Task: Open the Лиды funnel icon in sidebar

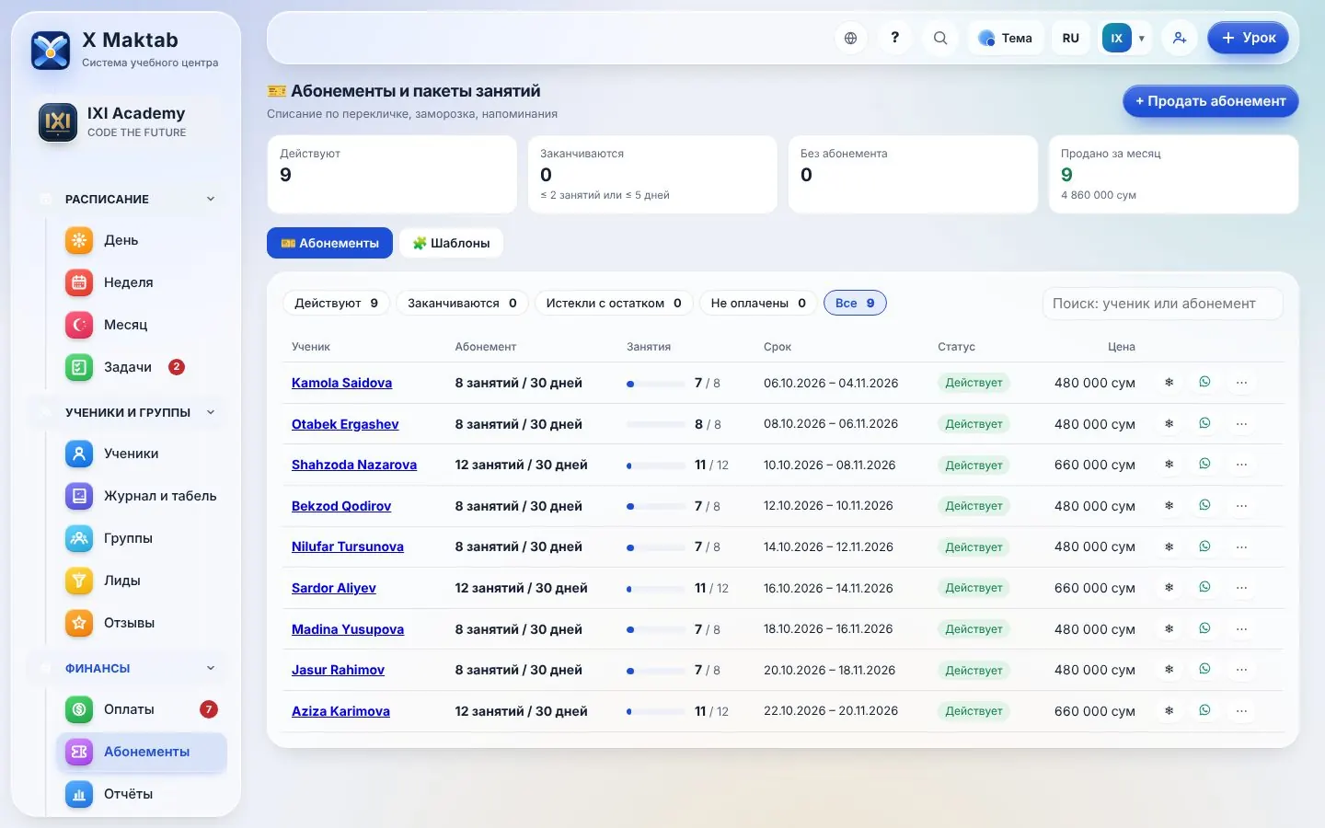Action: point(79,581)
